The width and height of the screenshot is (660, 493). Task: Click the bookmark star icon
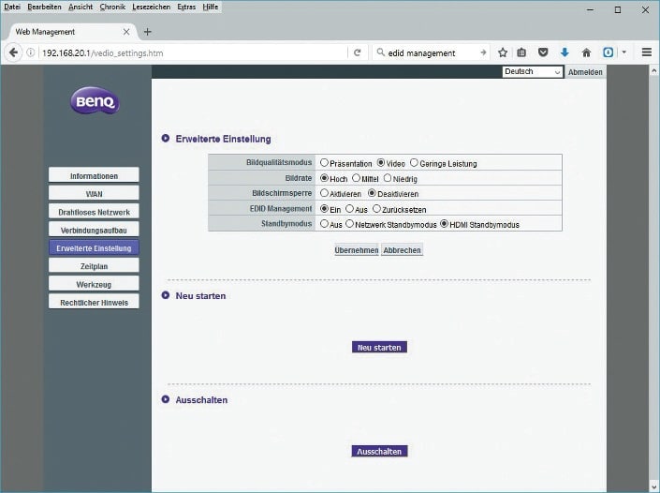[503, 52]
